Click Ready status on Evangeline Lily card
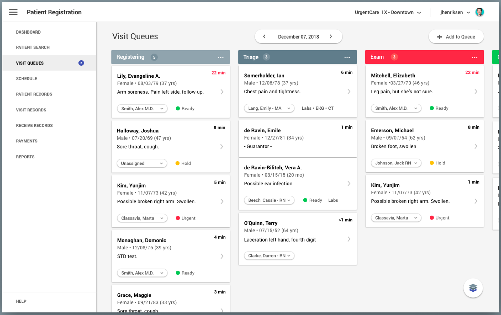Image resolution: width=501 pixels, height=315 pixels. (x=185, y=109)
